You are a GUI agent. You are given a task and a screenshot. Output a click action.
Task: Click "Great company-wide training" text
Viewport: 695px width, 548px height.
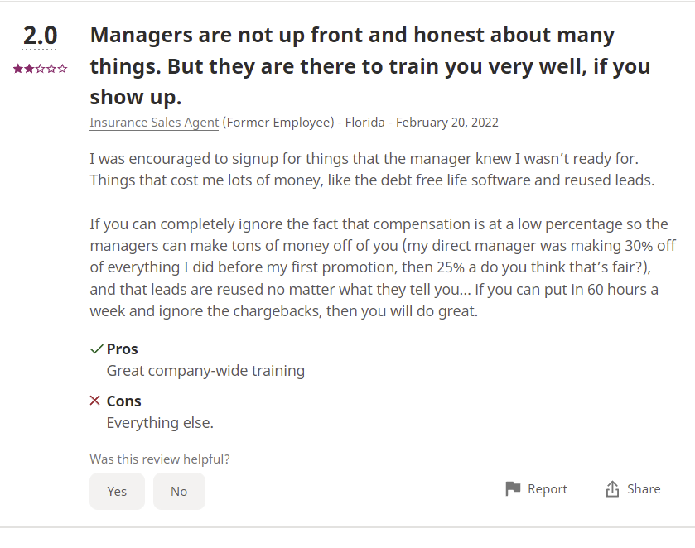(x=205, y=371)
